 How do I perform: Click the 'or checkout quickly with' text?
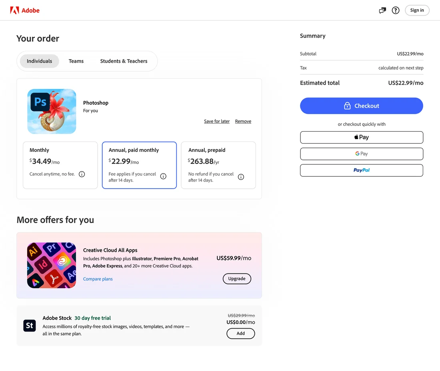tap(362, 124)
